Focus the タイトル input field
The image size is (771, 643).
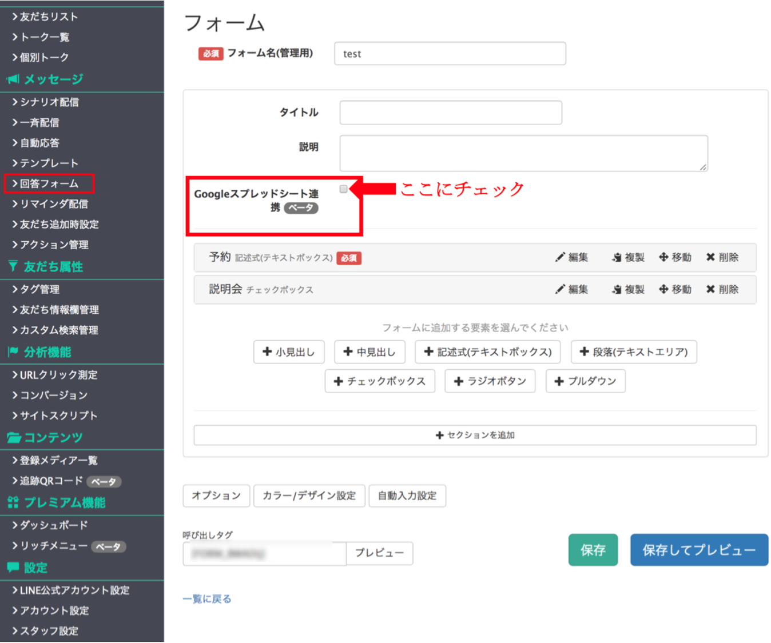point(451,113)
